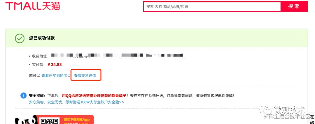Click the 微观技术 watermark text
Viewport: 315px width, 124px height.
click(289, 110)
